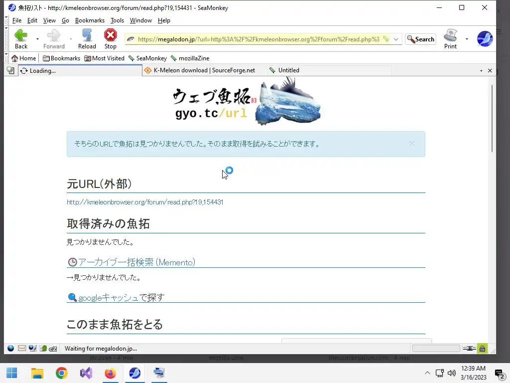Open Mail & Newsgroups from the status bar
The width and height of the screenshot is (510, 383).
point(22,349)
